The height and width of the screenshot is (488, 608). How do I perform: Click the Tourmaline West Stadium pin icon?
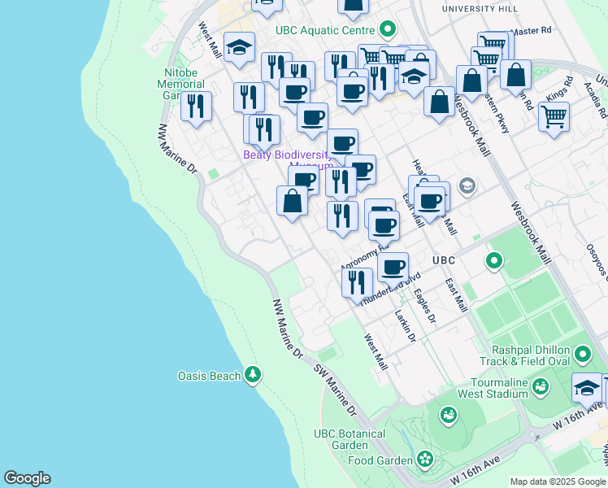click(541, 387)
